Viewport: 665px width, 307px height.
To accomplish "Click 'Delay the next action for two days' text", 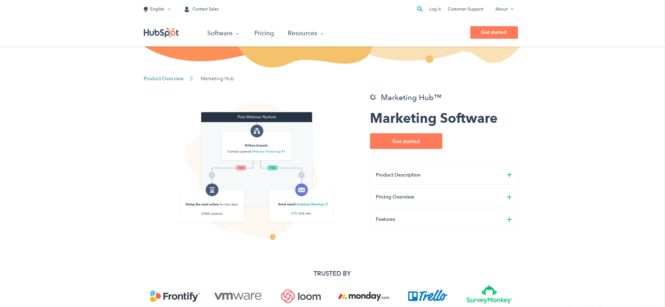I will [212, 204].
